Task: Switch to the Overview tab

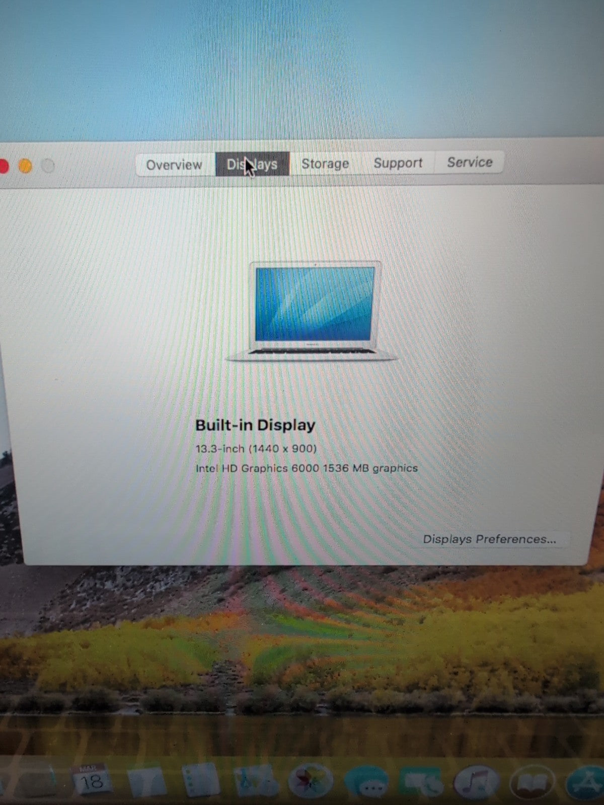Action: (x=174, y=165)
